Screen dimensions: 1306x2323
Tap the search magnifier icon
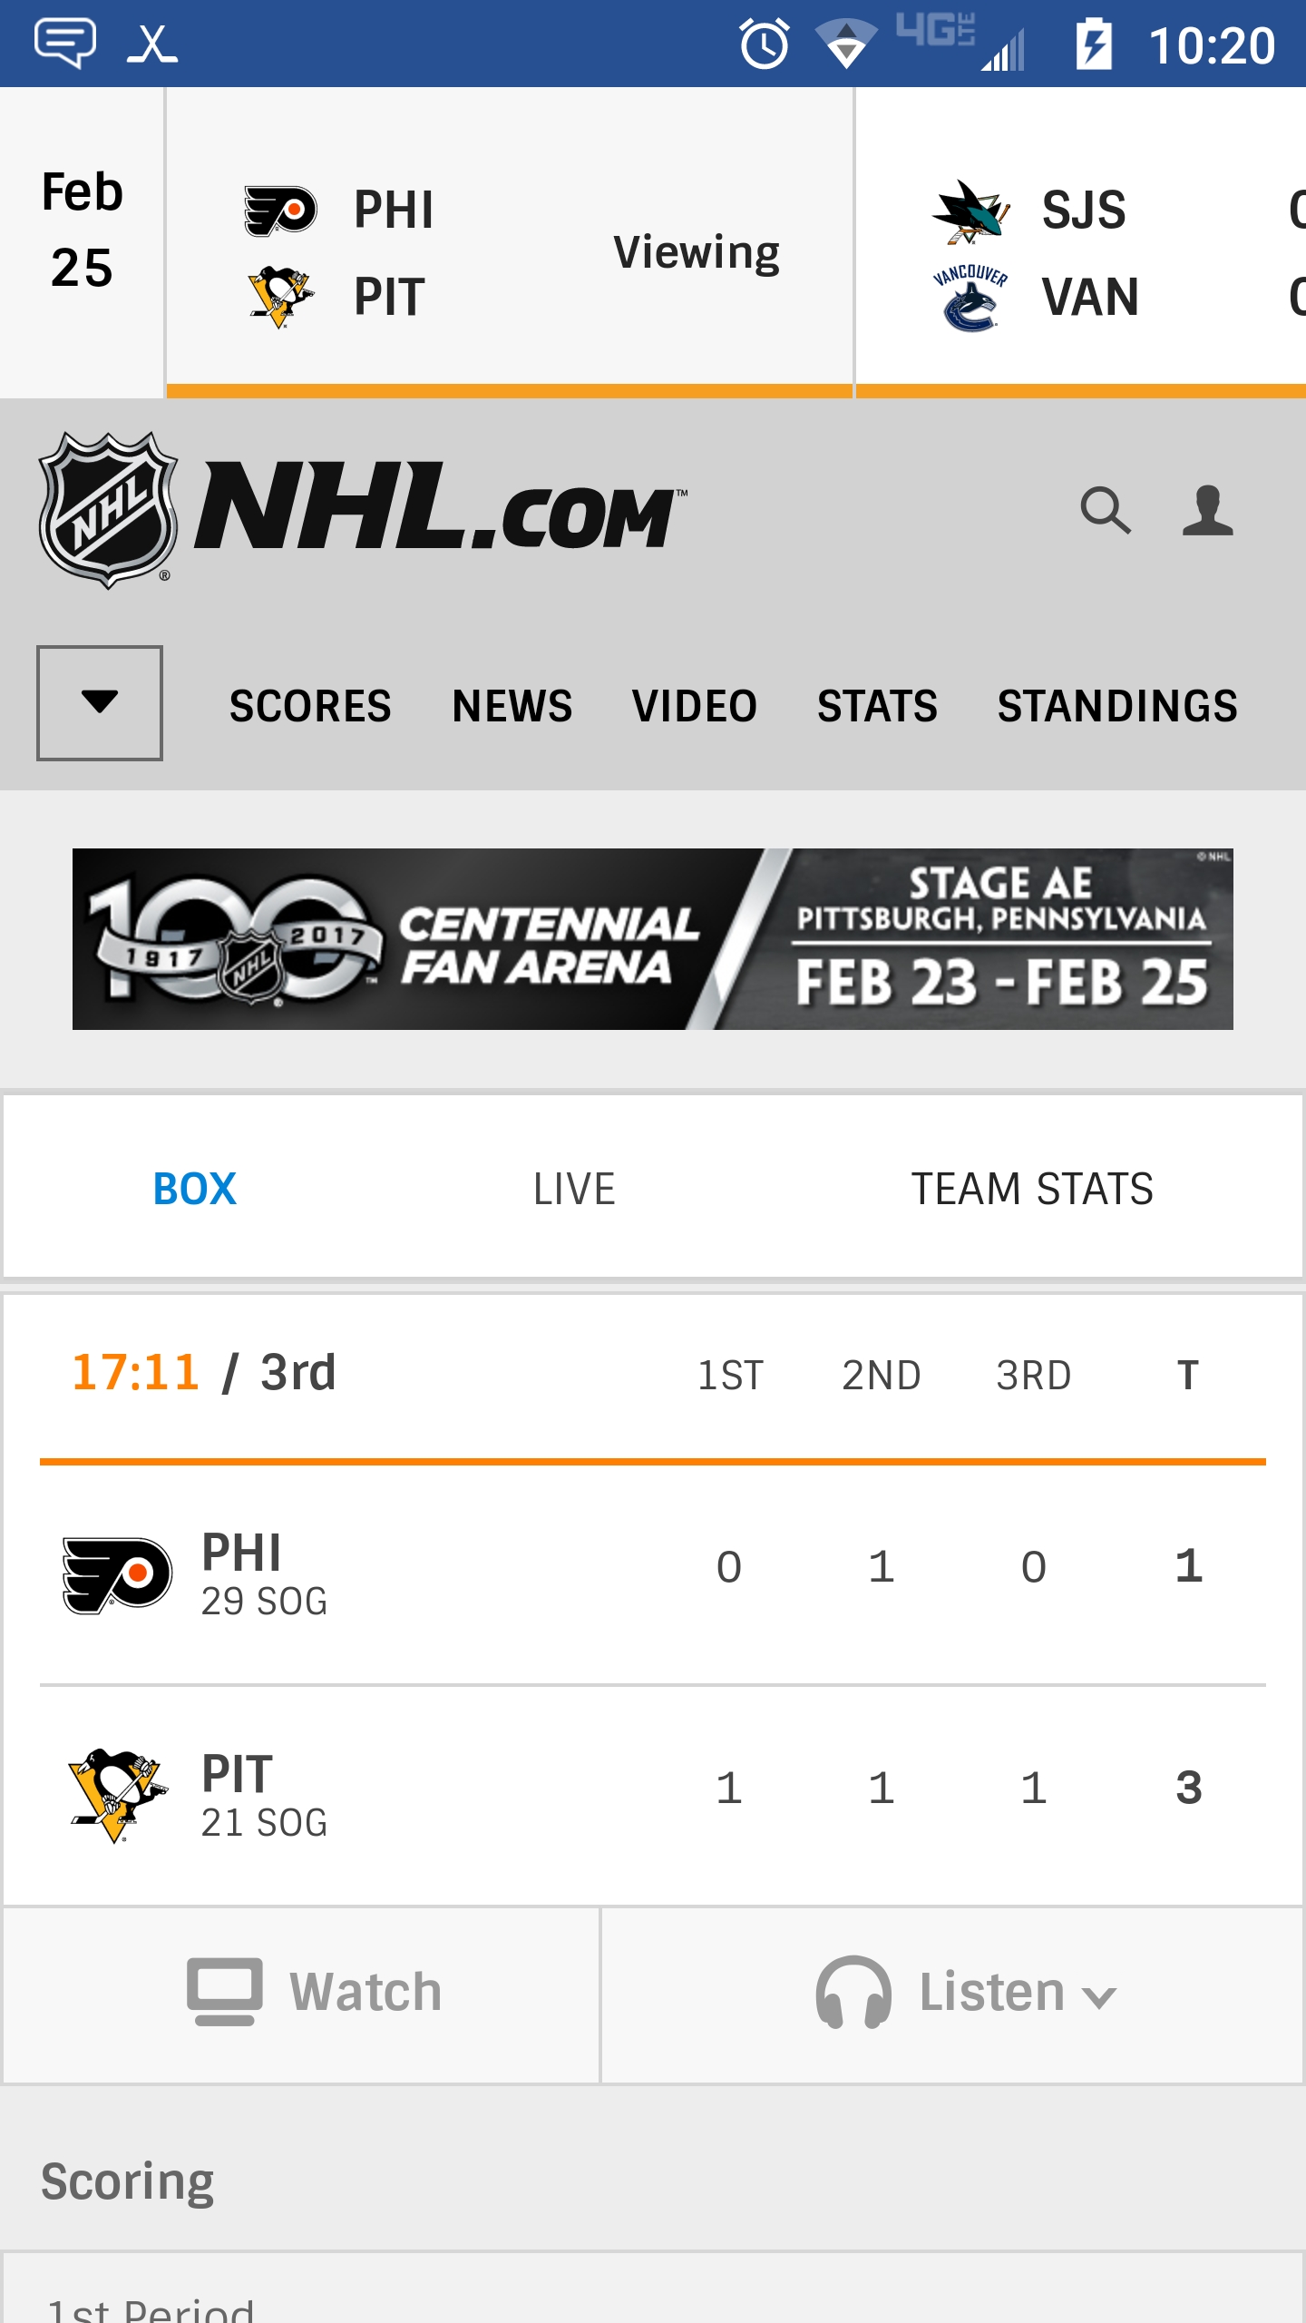(x=1106, y=511)
